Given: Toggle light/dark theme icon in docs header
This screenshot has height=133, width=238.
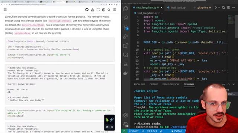Looking at the screenshot, I should click(x=103, y=10).
